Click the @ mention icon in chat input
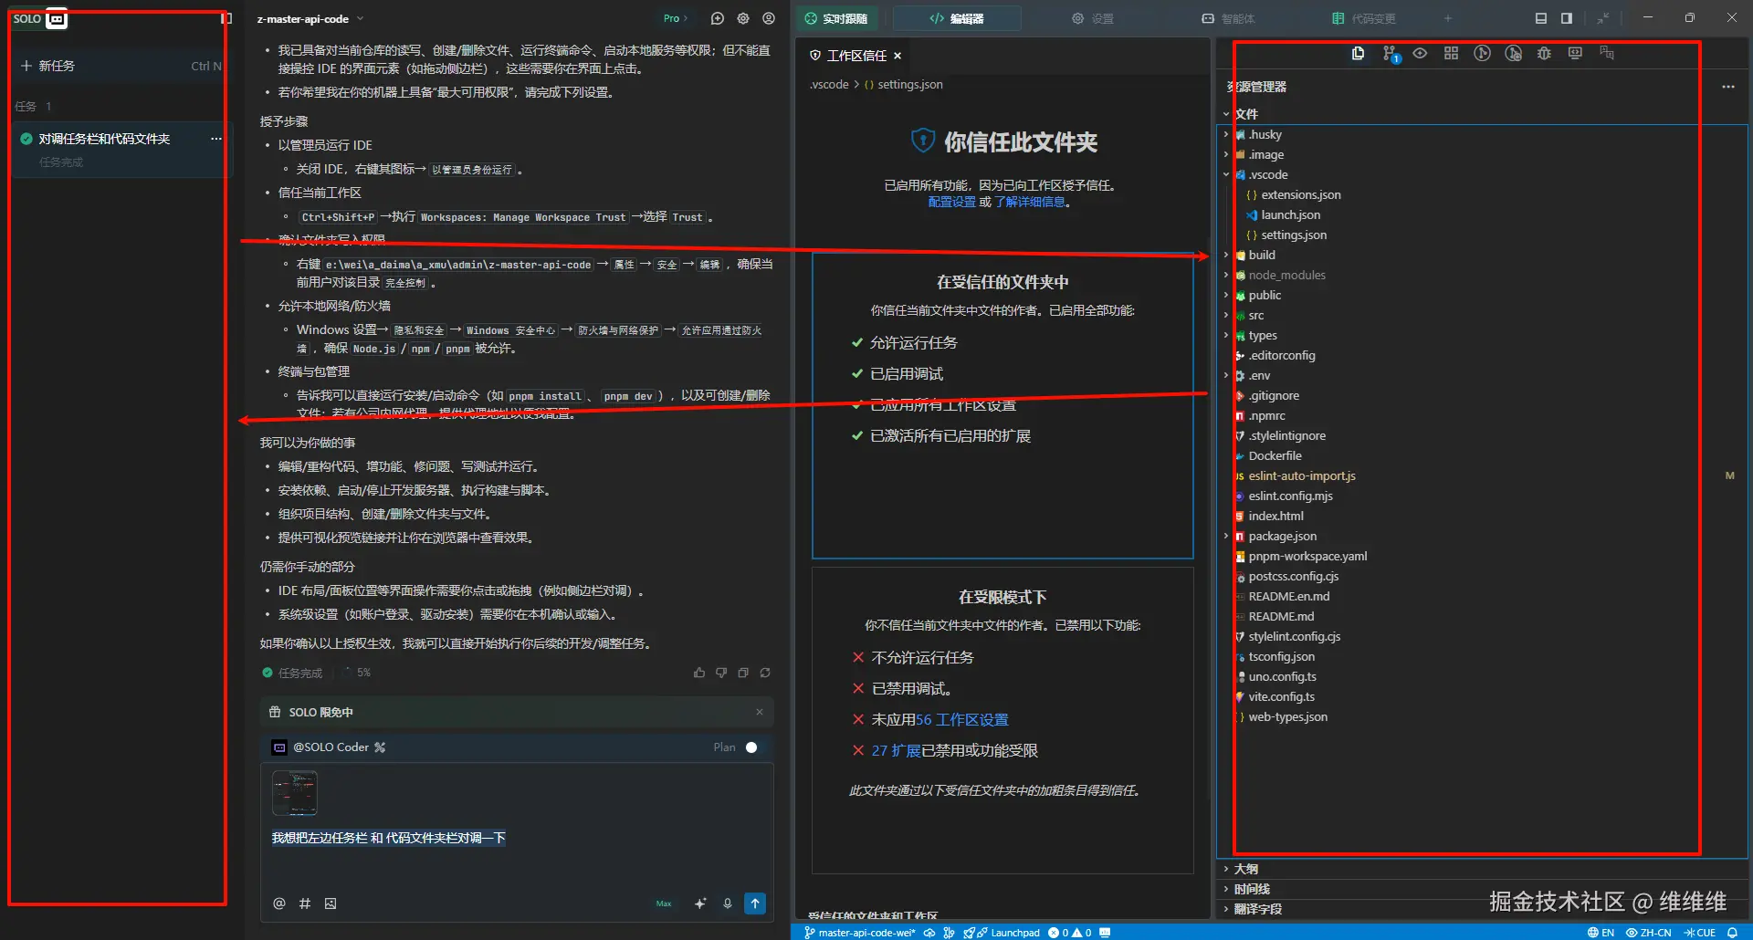 (x=278, y=903)
